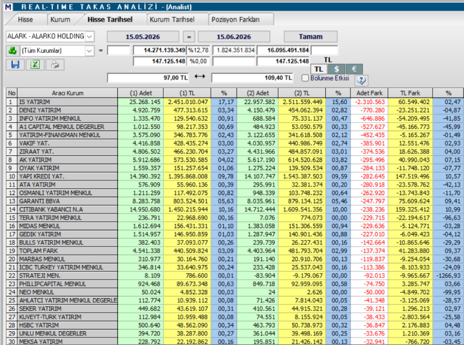The height and width of the screenshot is (345, 464).
Task: Select the YAPI KREDI YAT. row
Action: [x=235, y=177]
